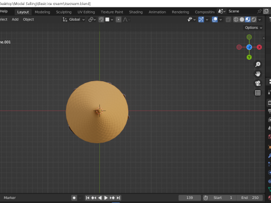Viewport: 271px width, 203px height.
Task: Toggle the camera view icon
Action: [x=257, y=83]
